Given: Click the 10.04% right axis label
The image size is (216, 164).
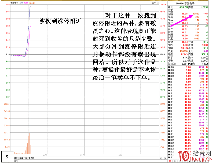Looking at the screenshot, I should pos(163,5).
